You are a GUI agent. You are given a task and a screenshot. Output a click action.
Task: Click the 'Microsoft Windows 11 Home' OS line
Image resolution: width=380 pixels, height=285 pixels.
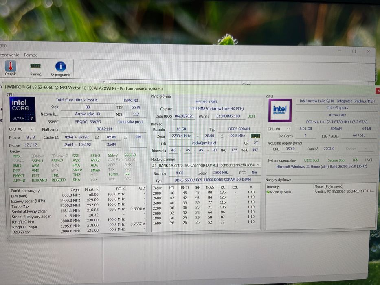(322, 167)
